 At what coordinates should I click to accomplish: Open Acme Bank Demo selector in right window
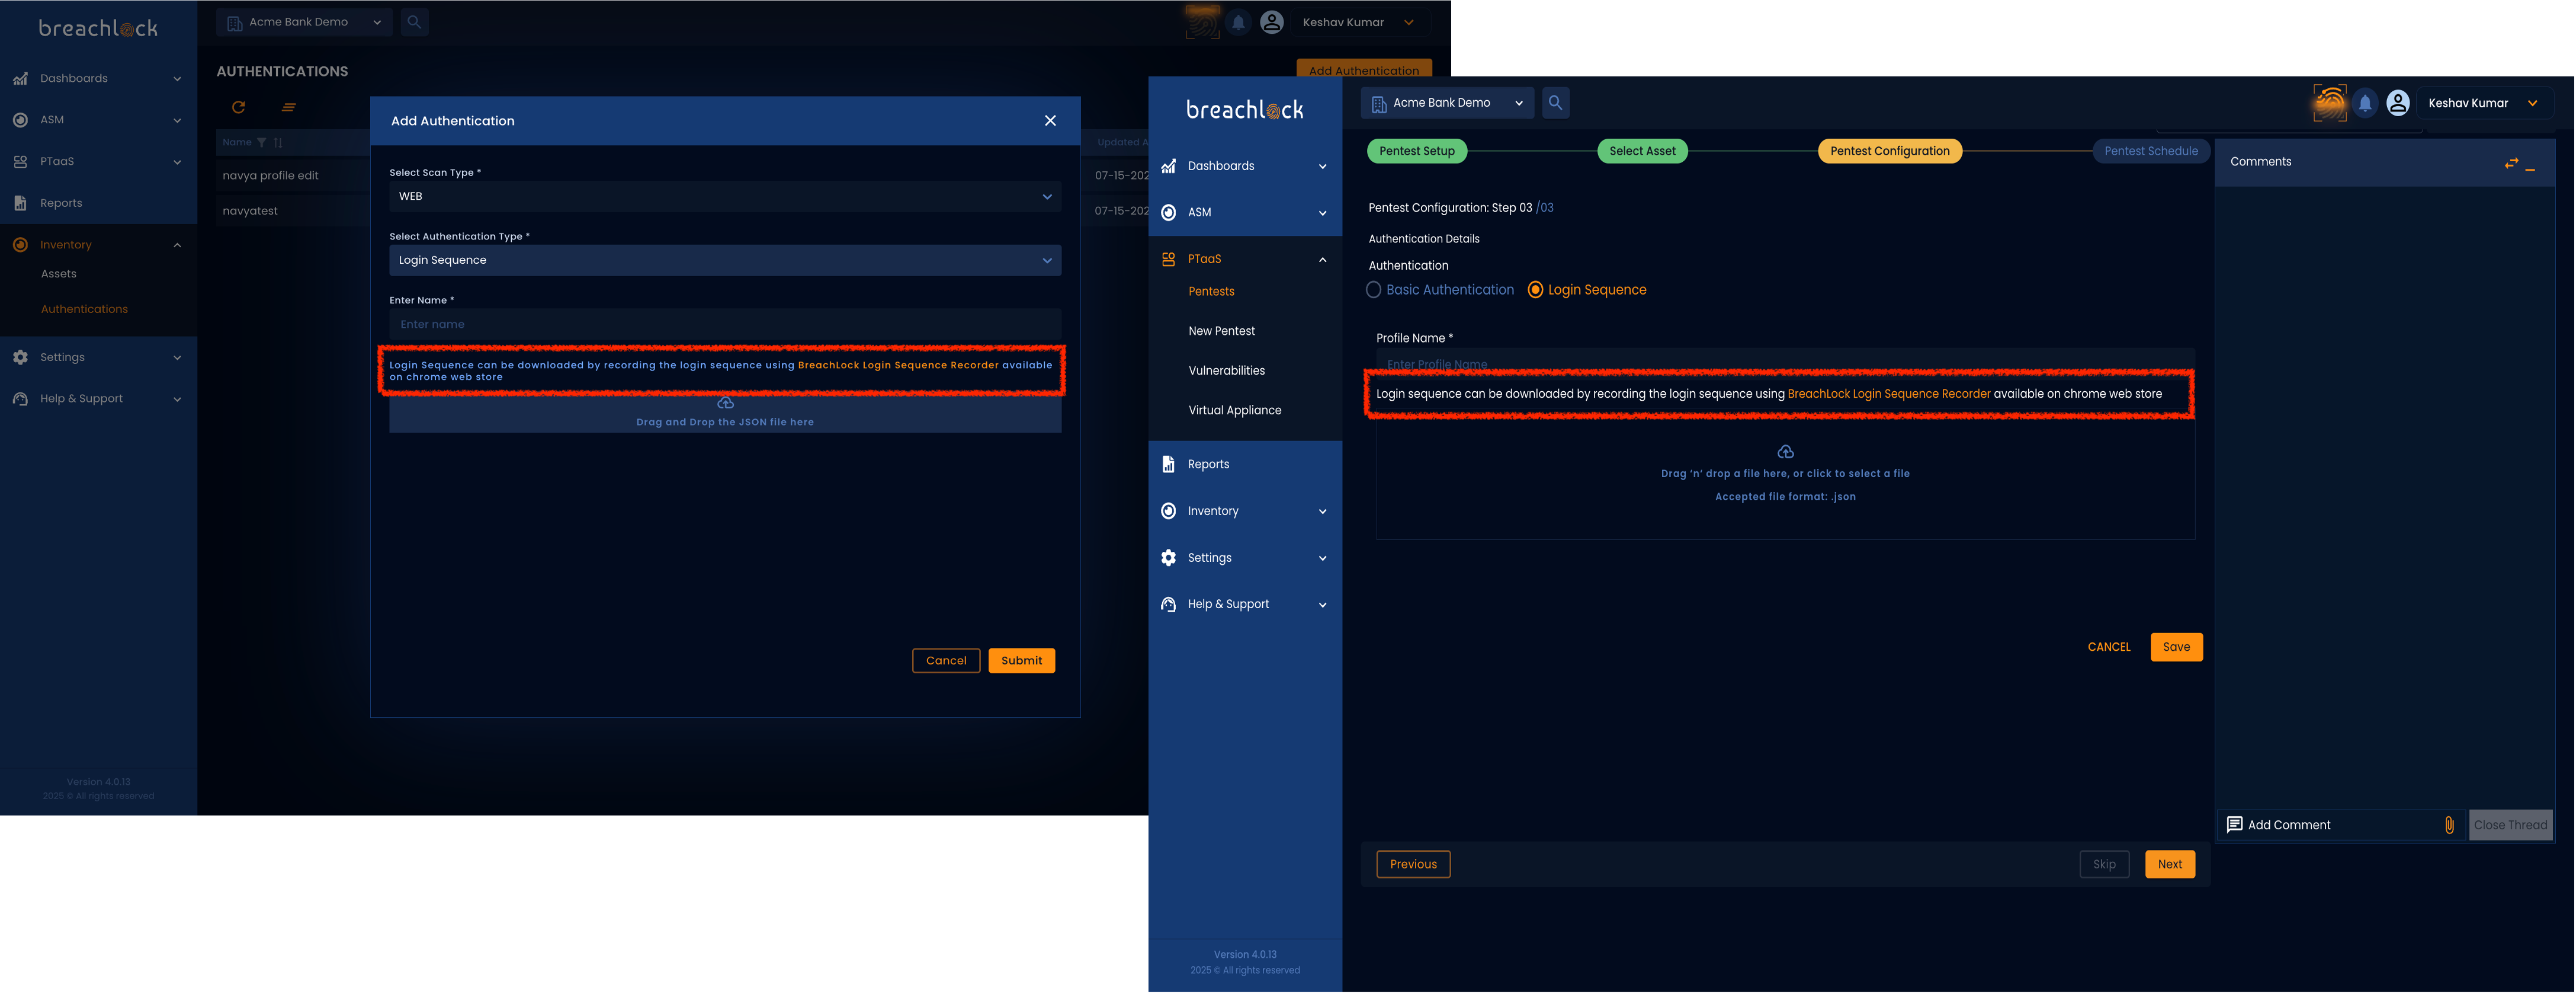1447,103
